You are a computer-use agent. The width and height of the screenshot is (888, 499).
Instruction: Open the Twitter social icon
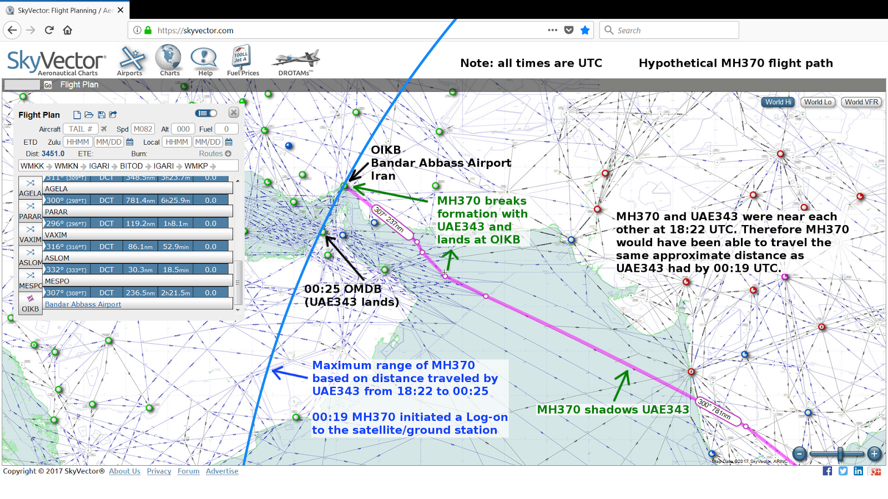(x=843, y=471)
